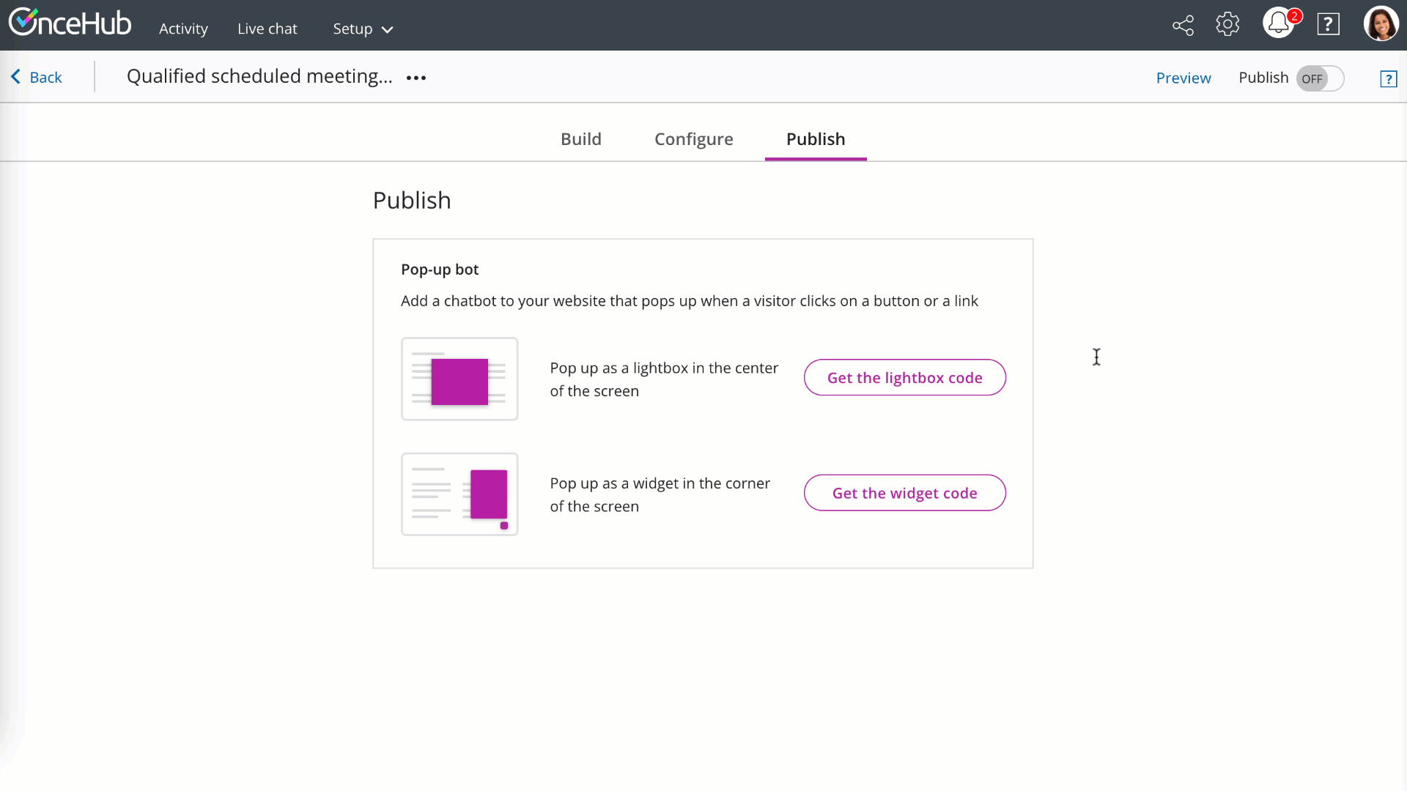The height and width of the screenshot is (791, 1407).
Task: Click Get the widget code button
Action: click(904, 493)
